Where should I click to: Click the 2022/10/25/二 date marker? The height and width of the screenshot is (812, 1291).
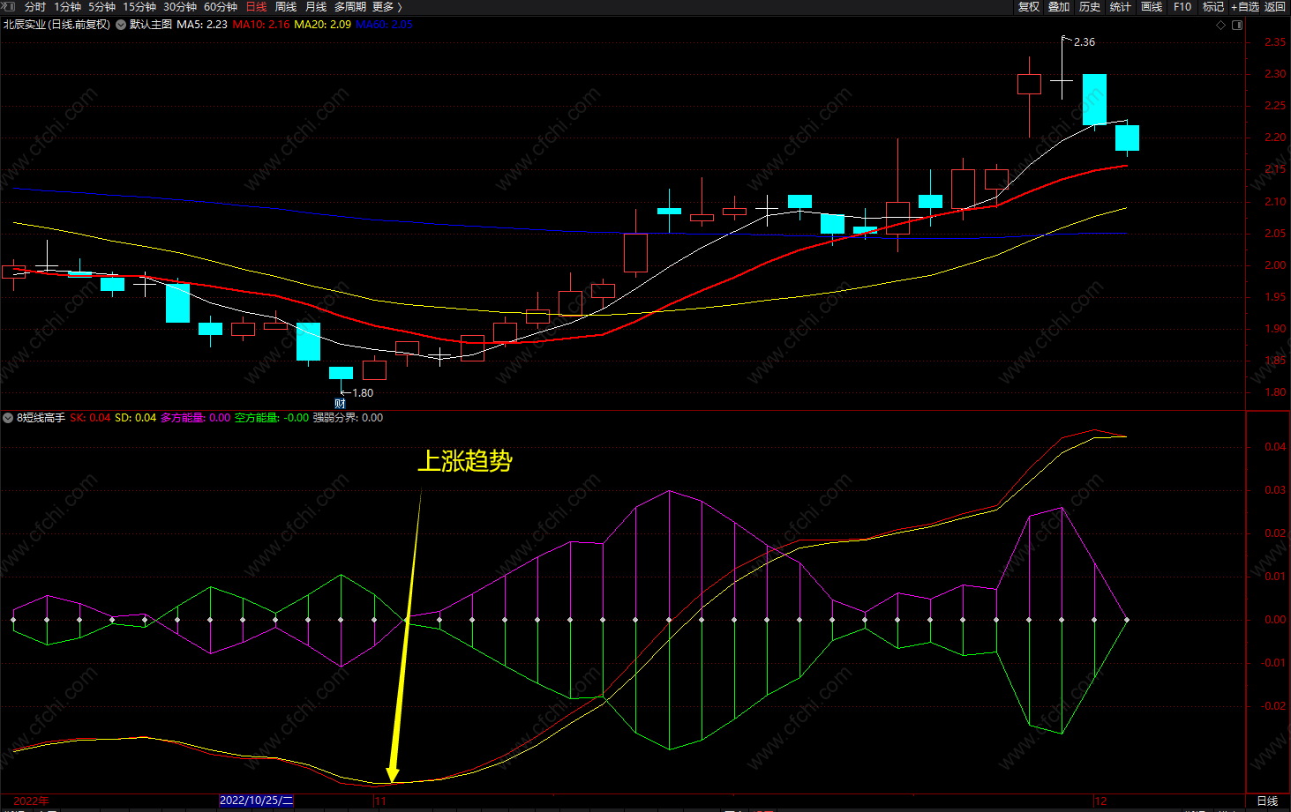click(x=256, y=801)
